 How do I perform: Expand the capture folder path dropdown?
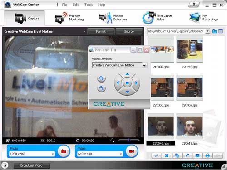pyautogui.click(x=208, y=31)
